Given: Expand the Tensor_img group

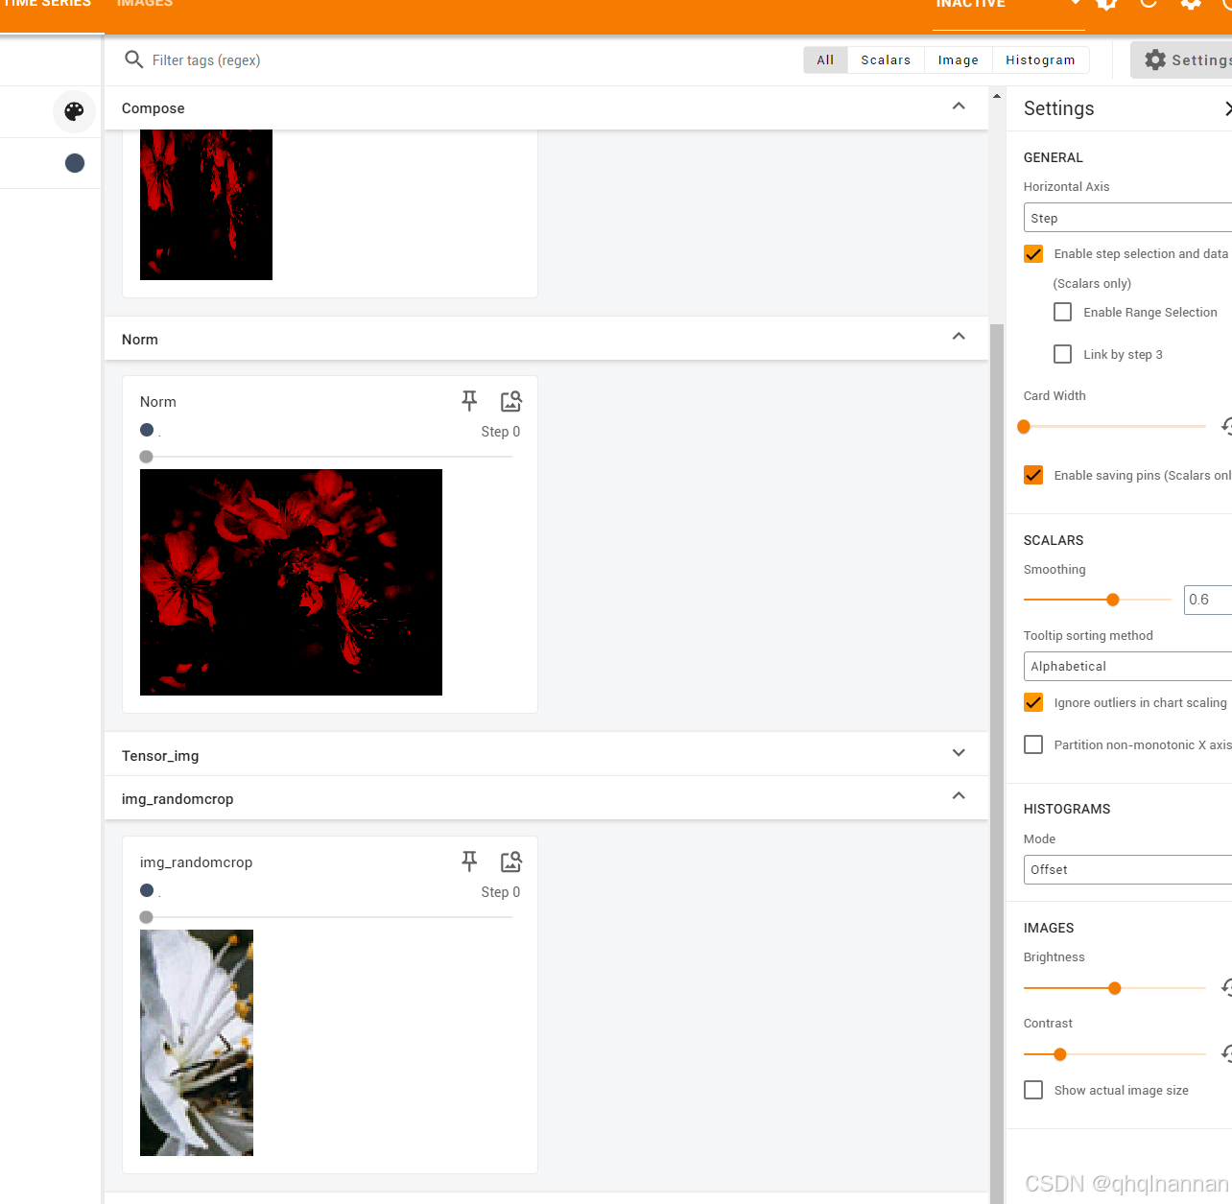Looking at the screenshot, I should pos(959,753).
